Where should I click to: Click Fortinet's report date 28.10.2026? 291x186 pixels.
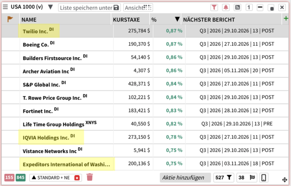pos(236,110)
